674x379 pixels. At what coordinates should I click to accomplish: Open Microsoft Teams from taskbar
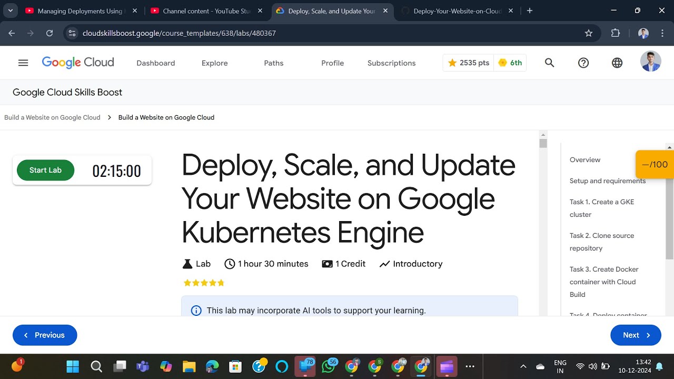tap(143, 366)
